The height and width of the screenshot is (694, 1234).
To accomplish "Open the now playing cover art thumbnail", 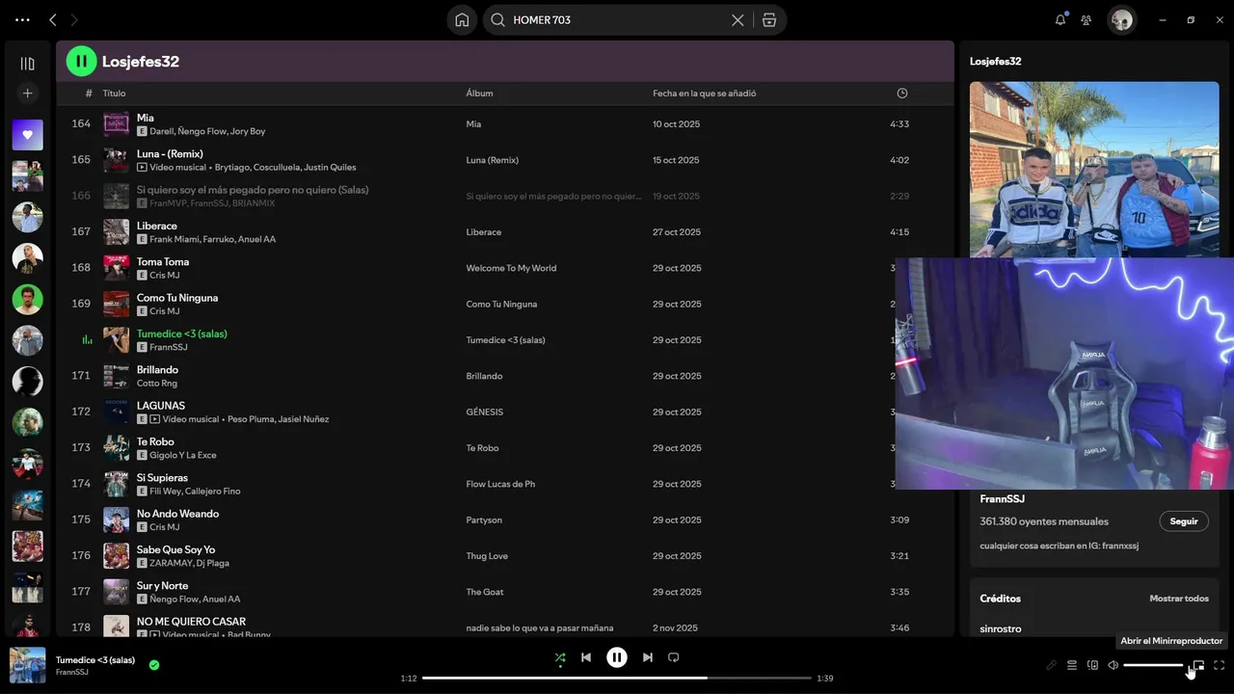I will pyautogui.click(x=27, y=665).
